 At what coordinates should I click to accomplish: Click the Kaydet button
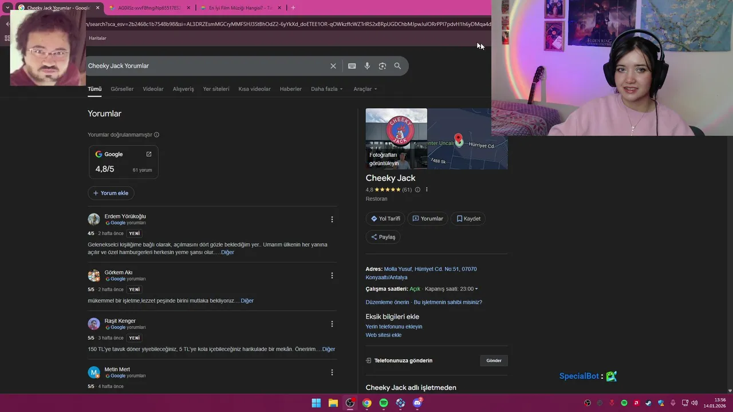tap(468, 219)
